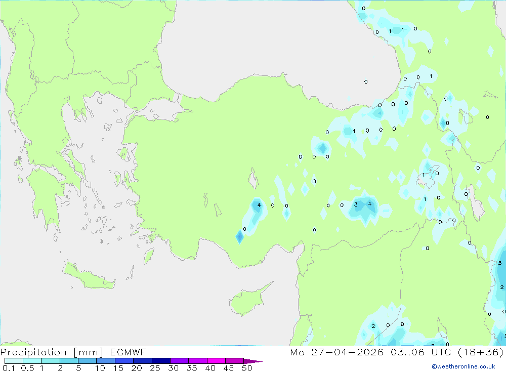Click the 'Precipitation [mm]' title text
Viewport: 506px width, 371px height.
(52, 352)
